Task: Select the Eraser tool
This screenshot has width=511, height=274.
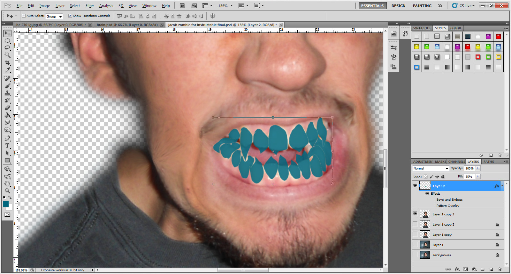Action: coord(7,108)
